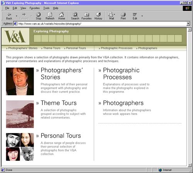Open the Tools menu
193x173 pixels.
(46, 8)
